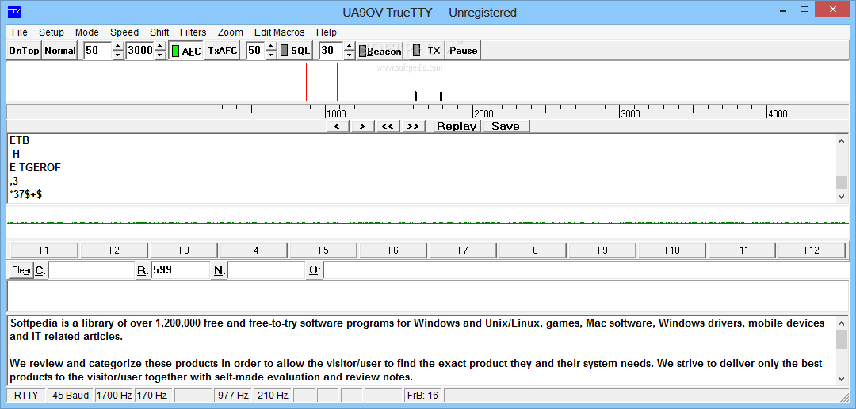The image size is (856, 409).
Task: Click the 45 Baud status bar cell
Action: 71,396
